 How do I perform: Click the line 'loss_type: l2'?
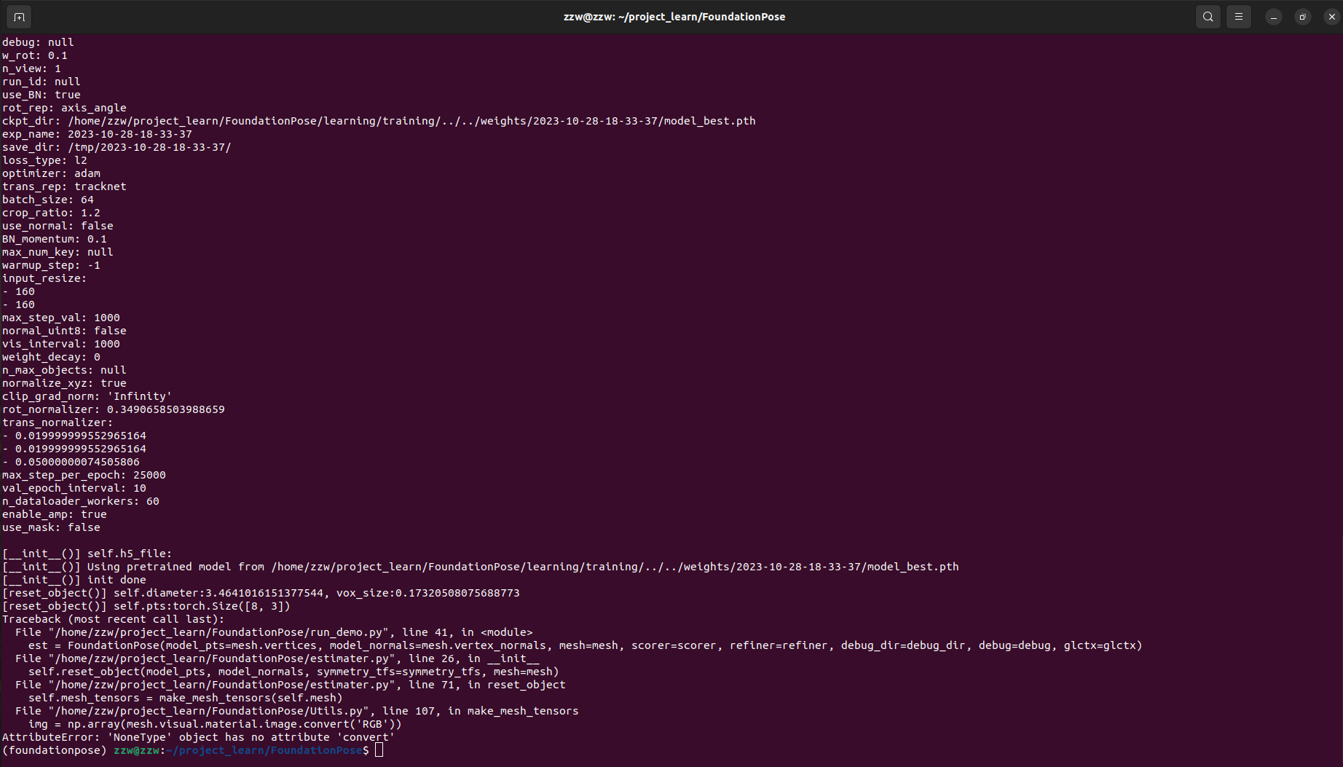44,160
